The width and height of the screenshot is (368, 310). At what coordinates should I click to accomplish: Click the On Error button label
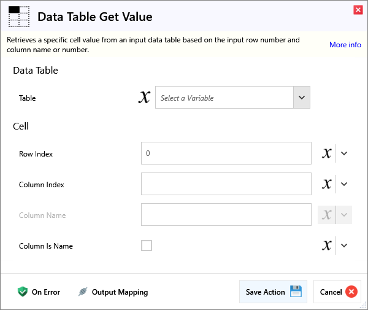(46, 292)
